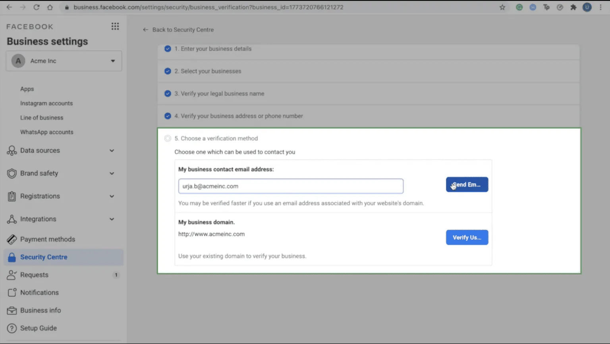Viewport: 610px width, 344px height.
Task: Bookmark this page with the star icon
Action: 502,7
